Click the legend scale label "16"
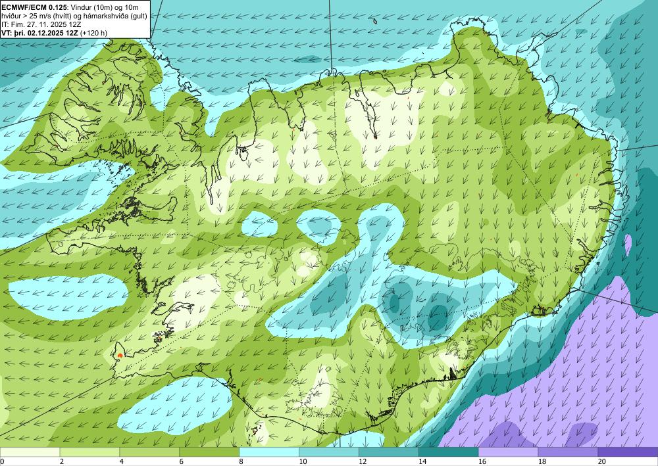This screenshot has height=466, width=658. click(x=482, y=462)
